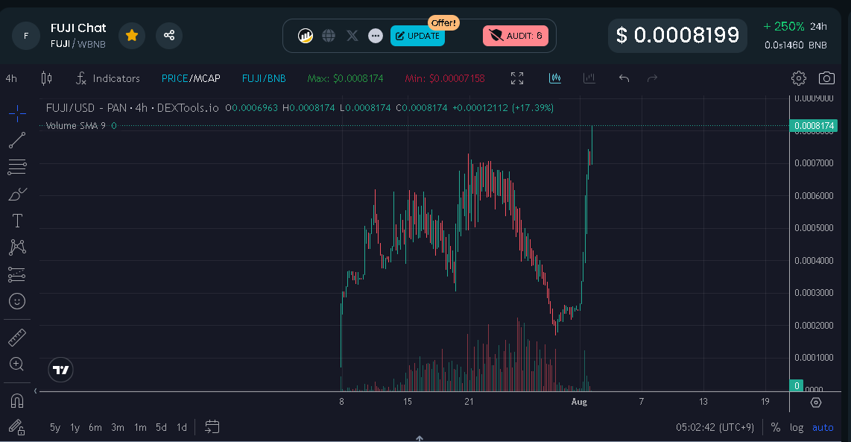Open the emoji icons tool
The height and width of the screenshot is (442, 851).
17,301
